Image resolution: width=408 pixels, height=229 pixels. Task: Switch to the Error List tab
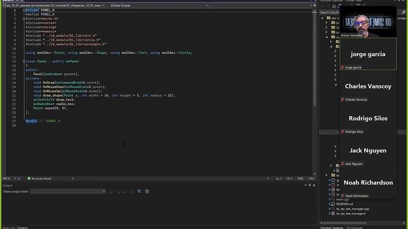(8, 228)
